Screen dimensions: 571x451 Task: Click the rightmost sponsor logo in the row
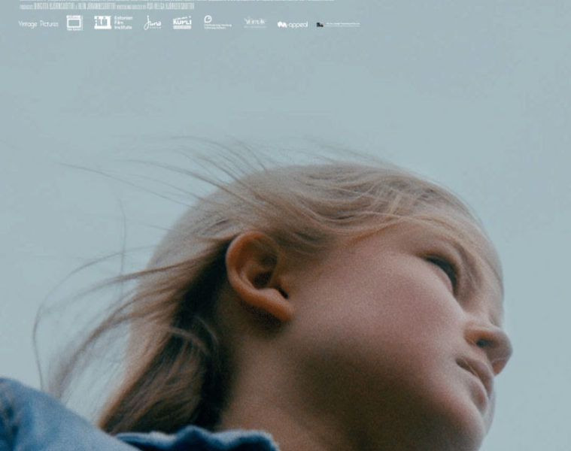point(338,24)
